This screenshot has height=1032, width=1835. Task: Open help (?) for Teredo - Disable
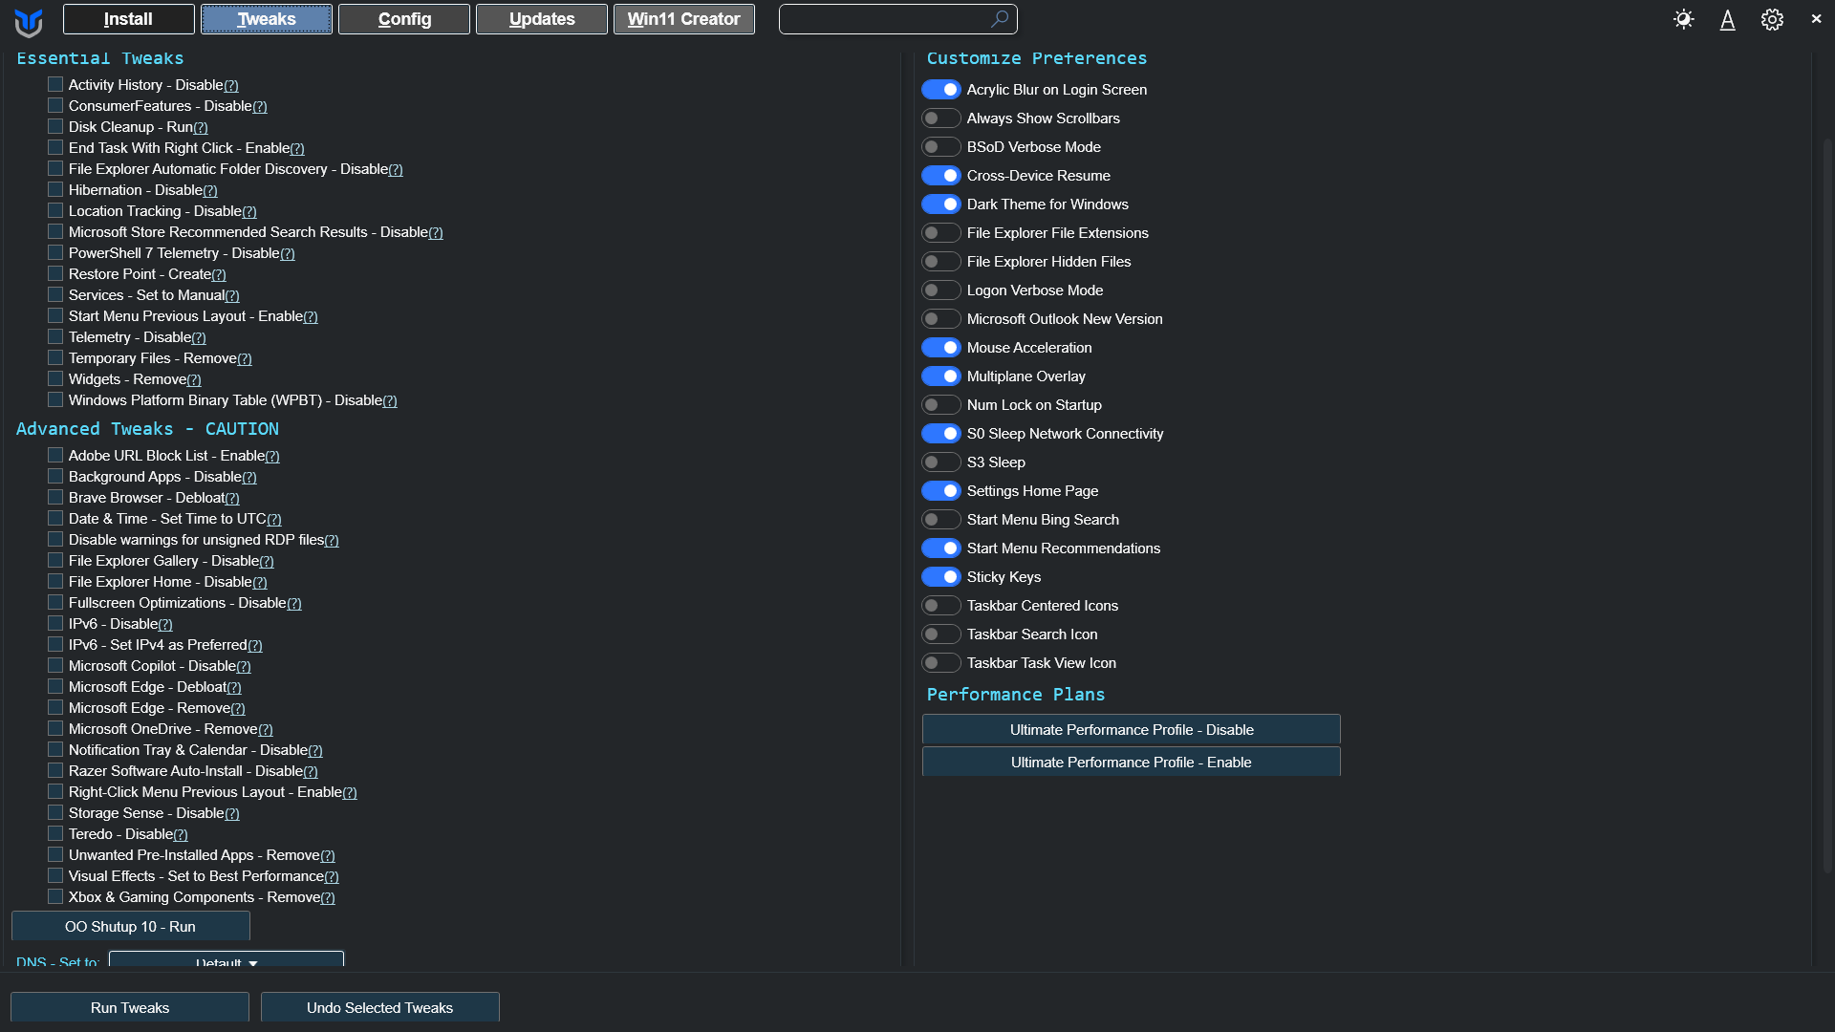pyautogui.click(x=181, y=835)
